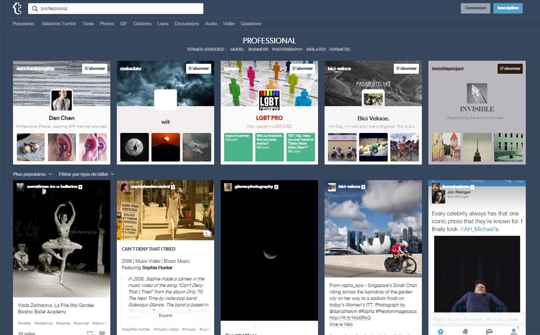Open wit's moon silhouette thumbnail

pos(135,147)
